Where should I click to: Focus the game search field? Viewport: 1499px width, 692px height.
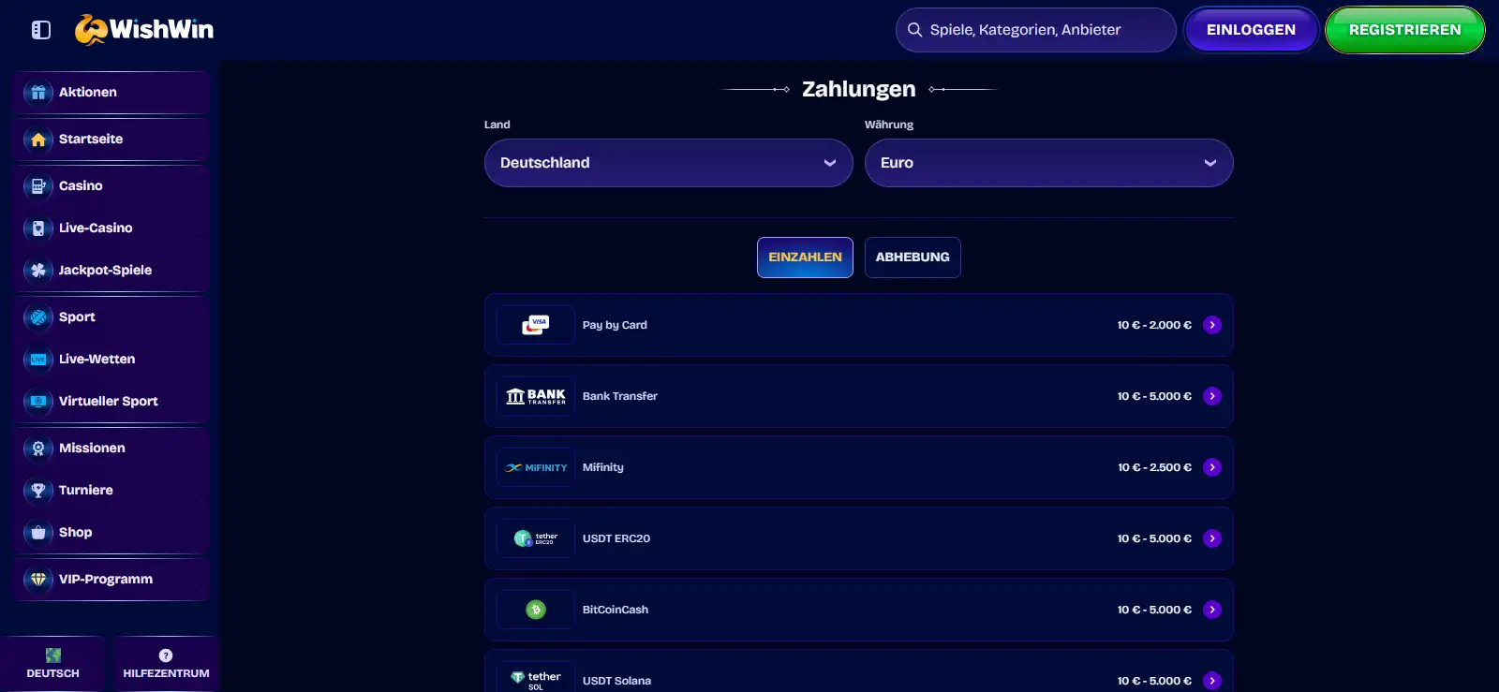click(1035, 30)
